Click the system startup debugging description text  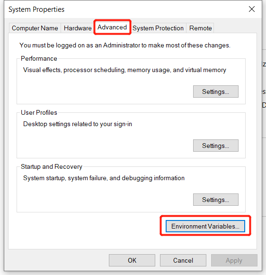click(x=104, y=178)
